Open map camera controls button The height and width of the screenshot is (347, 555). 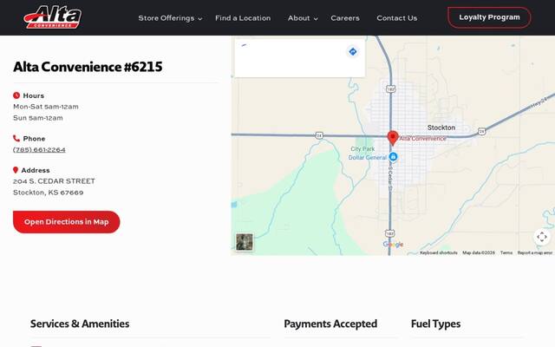[542, 237]
